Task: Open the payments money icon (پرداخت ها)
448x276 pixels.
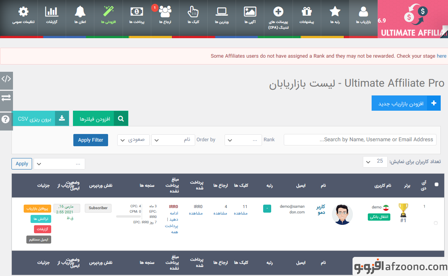Action: click(x=137, y=12)
